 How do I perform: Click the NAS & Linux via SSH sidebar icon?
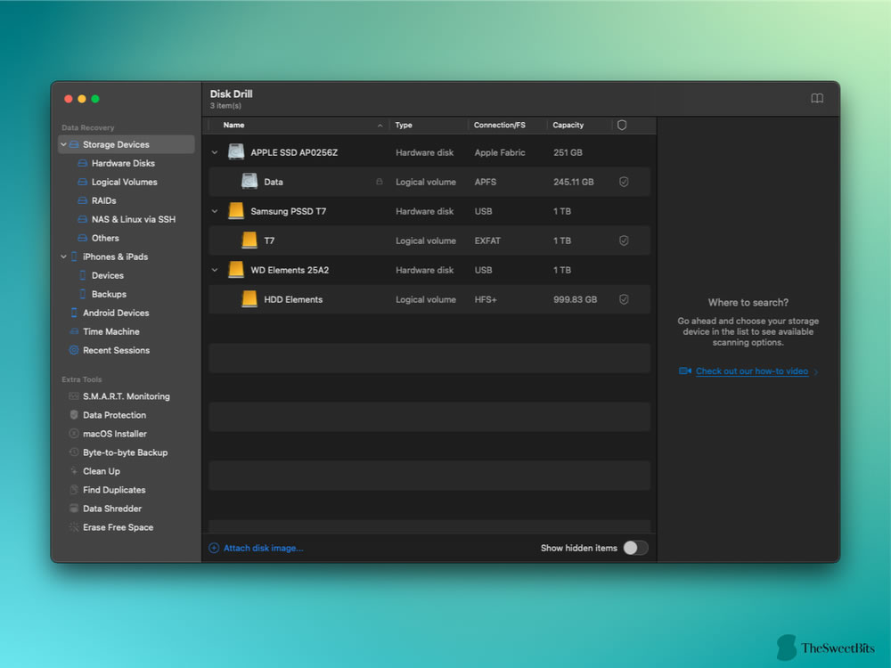[x=82, y=219]
